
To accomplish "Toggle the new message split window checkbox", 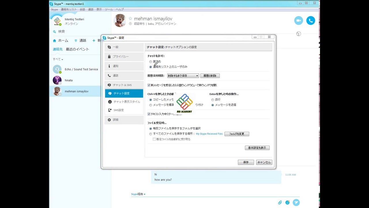I will 149,85.
